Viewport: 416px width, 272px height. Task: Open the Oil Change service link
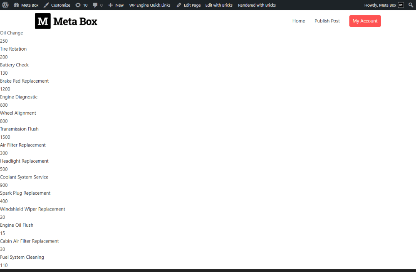pyautogui.click(x=12, y=33)
